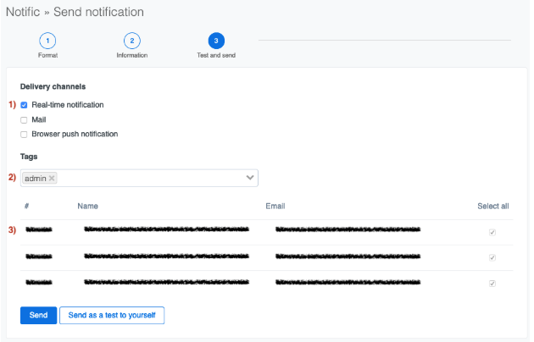Click the Delivery channels heading
The width and height of the screenshot is (534, 342).
click(x=53, y=86)
